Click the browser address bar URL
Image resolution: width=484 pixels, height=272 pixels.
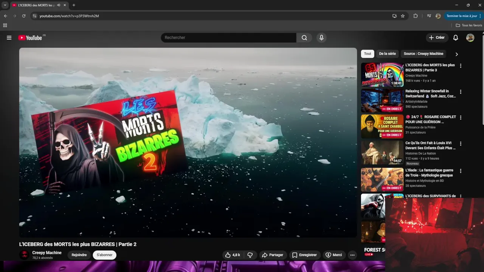point(69,16)
